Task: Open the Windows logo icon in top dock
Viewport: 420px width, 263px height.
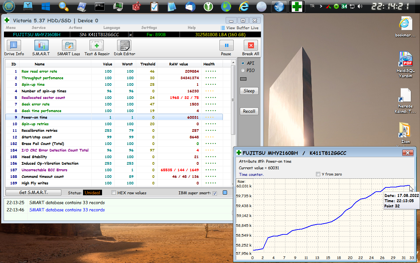Action: (45, 6)
